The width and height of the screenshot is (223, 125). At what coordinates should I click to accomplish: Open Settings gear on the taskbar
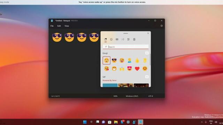(x=128, y=122)
